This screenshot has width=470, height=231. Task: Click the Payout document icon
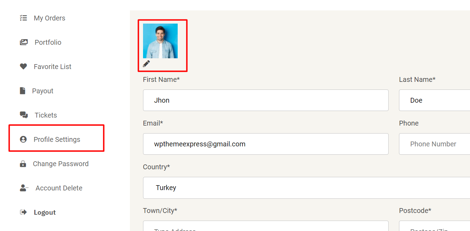(23, 91)
